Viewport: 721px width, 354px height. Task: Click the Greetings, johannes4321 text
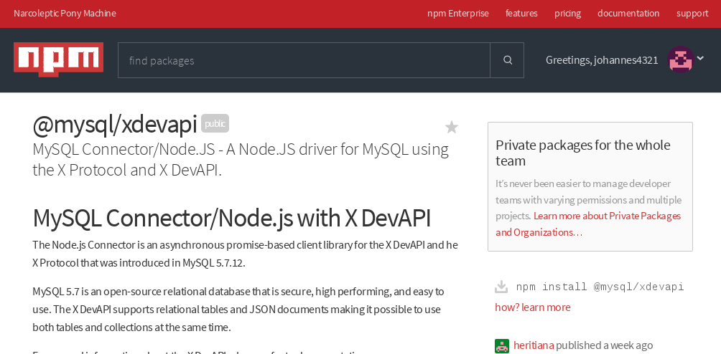pyautogui.click(x=602, y=60)
